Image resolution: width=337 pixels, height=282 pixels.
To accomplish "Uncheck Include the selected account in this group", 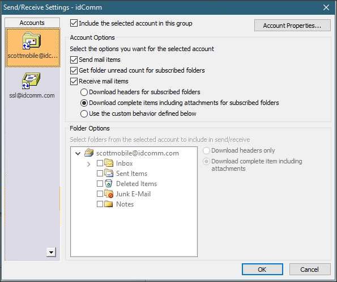I will 74,23.
